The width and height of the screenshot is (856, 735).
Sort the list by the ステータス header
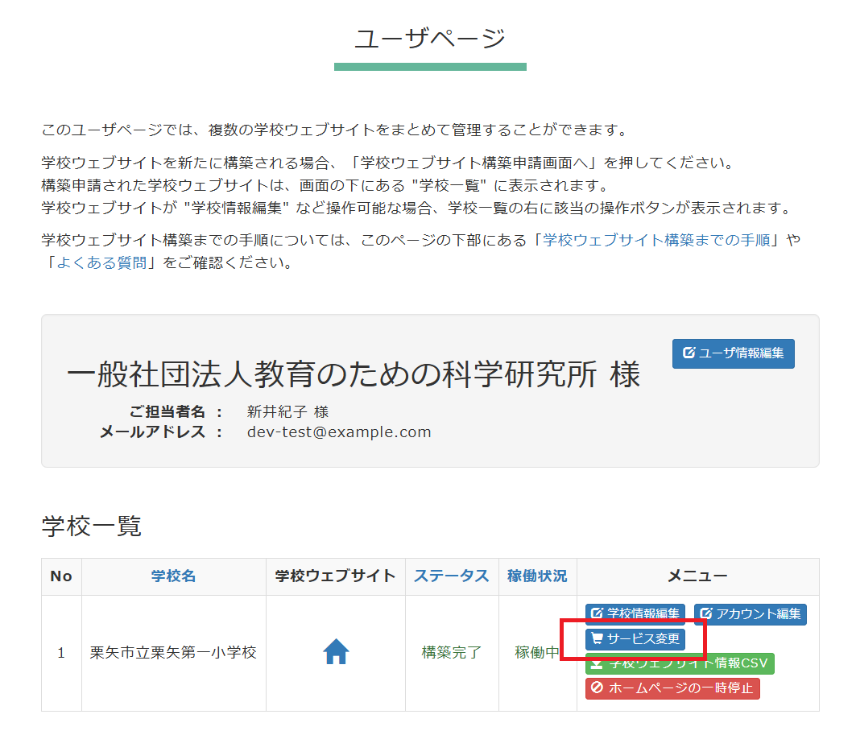click(x=451, y=576)
